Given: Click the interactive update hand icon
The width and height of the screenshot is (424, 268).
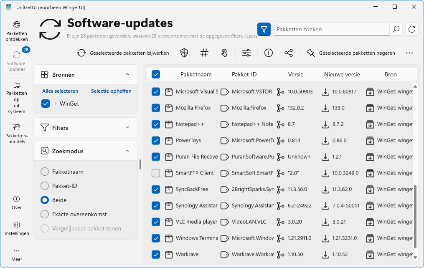Looking at the screenshot, I should coord(224,53).
